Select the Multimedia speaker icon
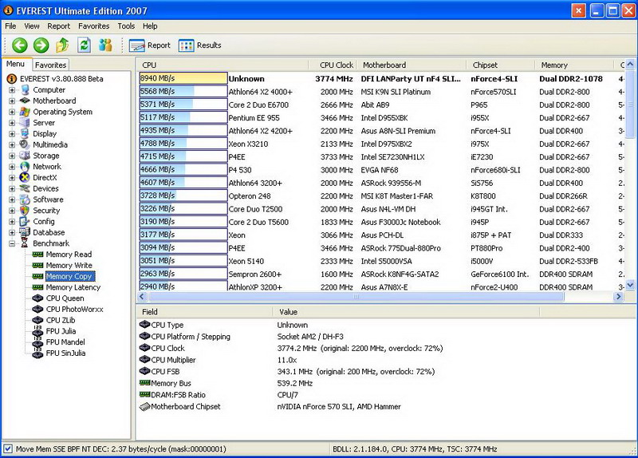The height and width of the screenshot is (458, 638). click(x=26, y=144)
